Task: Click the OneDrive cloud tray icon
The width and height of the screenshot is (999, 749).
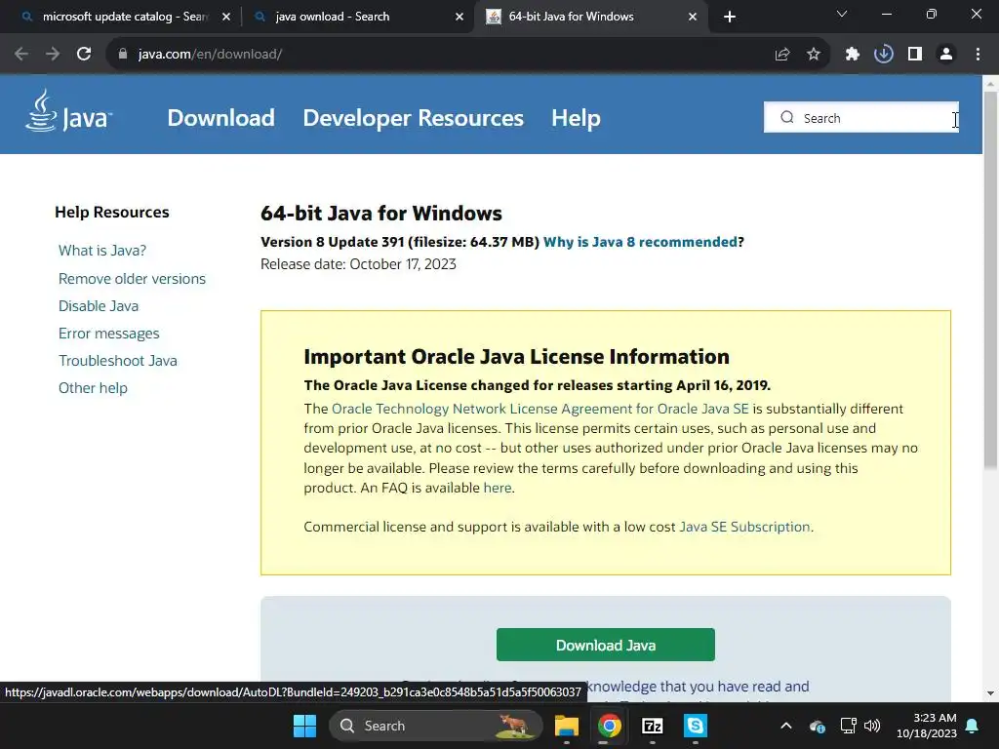Action: [817, 726]
